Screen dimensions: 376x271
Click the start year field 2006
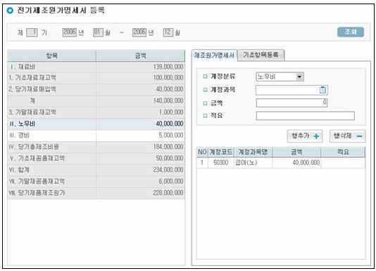tap(69, 32)
